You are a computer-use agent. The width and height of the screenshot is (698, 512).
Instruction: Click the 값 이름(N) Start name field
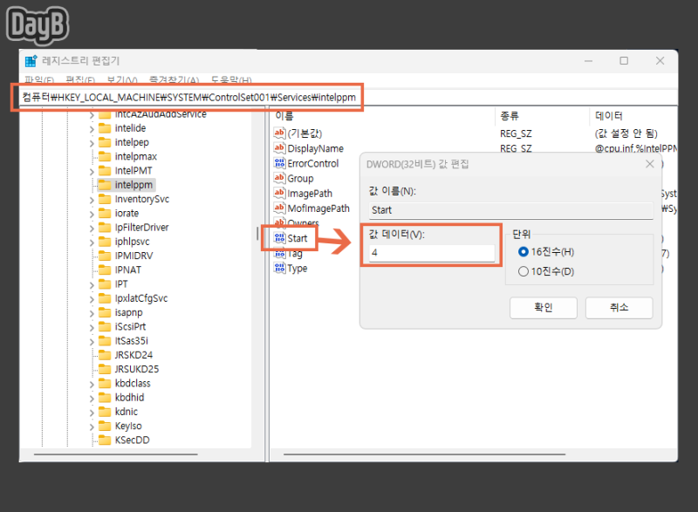(x=511, y=210)
